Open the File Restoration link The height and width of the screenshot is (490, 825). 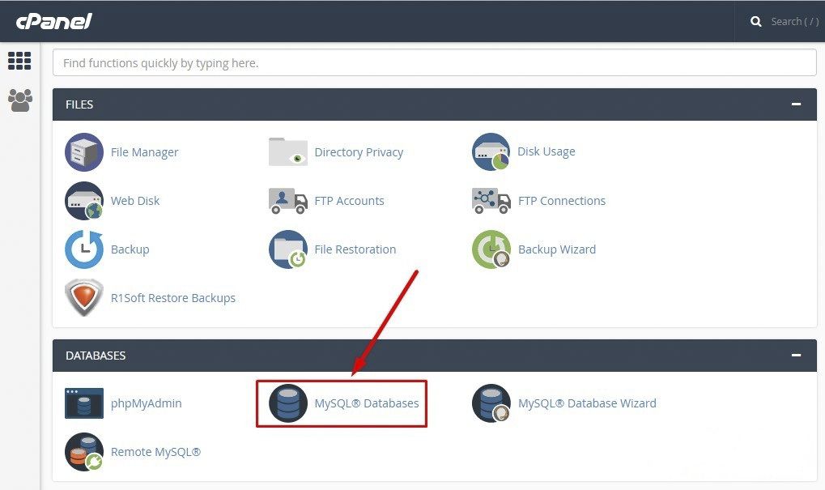coord(355,249)
